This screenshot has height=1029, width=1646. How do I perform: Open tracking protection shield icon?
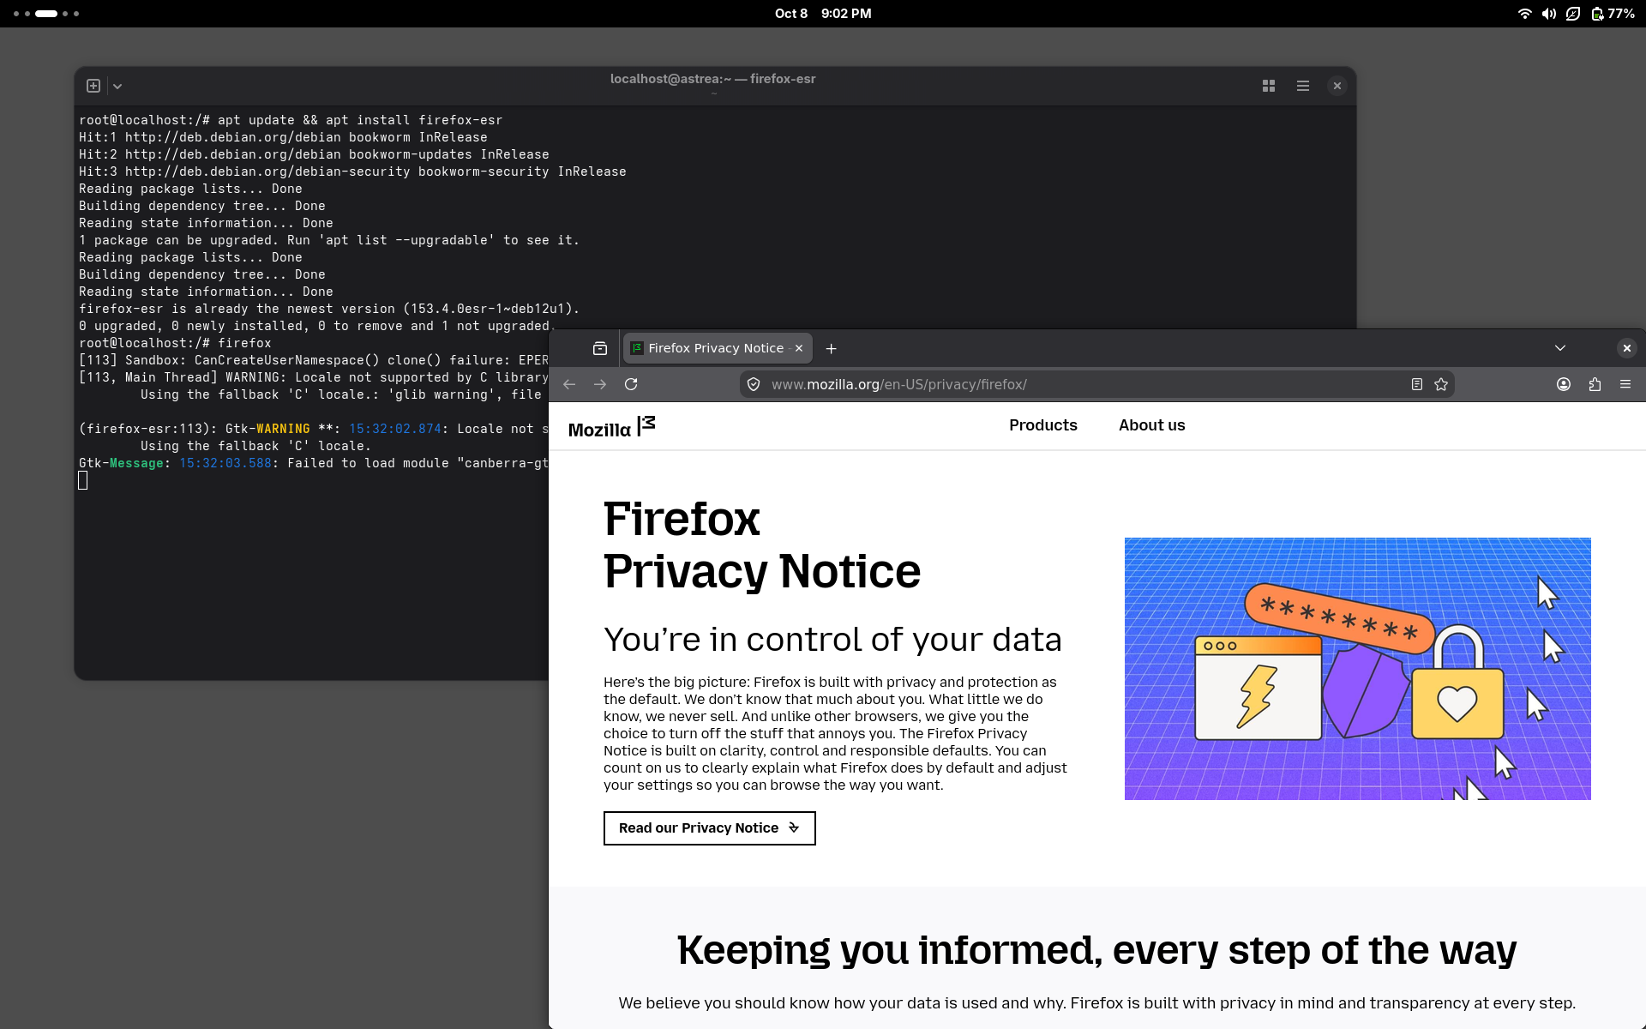[x=754, y=384]
